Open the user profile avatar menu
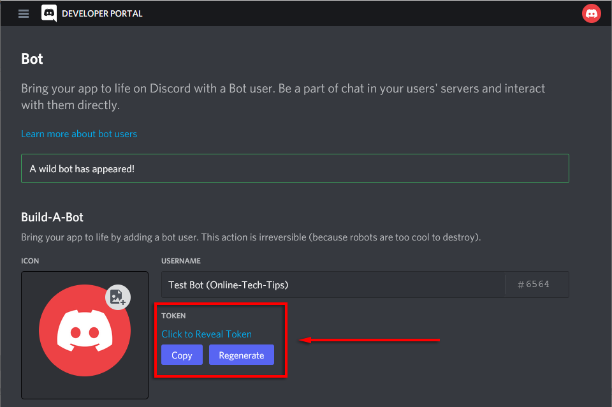This screenshot has height=407, width=612. coord(591,13)
